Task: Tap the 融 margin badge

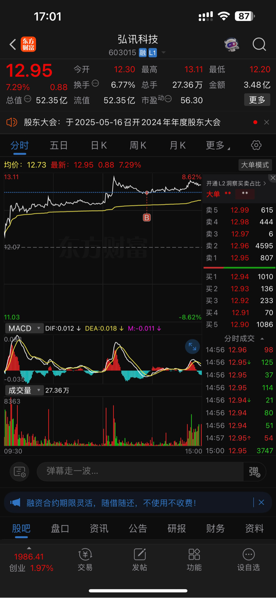Action: click(x=143, y=53)
